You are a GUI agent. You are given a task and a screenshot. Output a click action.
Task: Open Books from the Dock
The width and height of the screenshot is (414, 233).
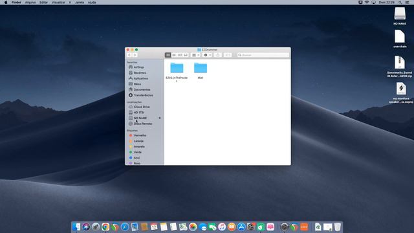[232, 227]
